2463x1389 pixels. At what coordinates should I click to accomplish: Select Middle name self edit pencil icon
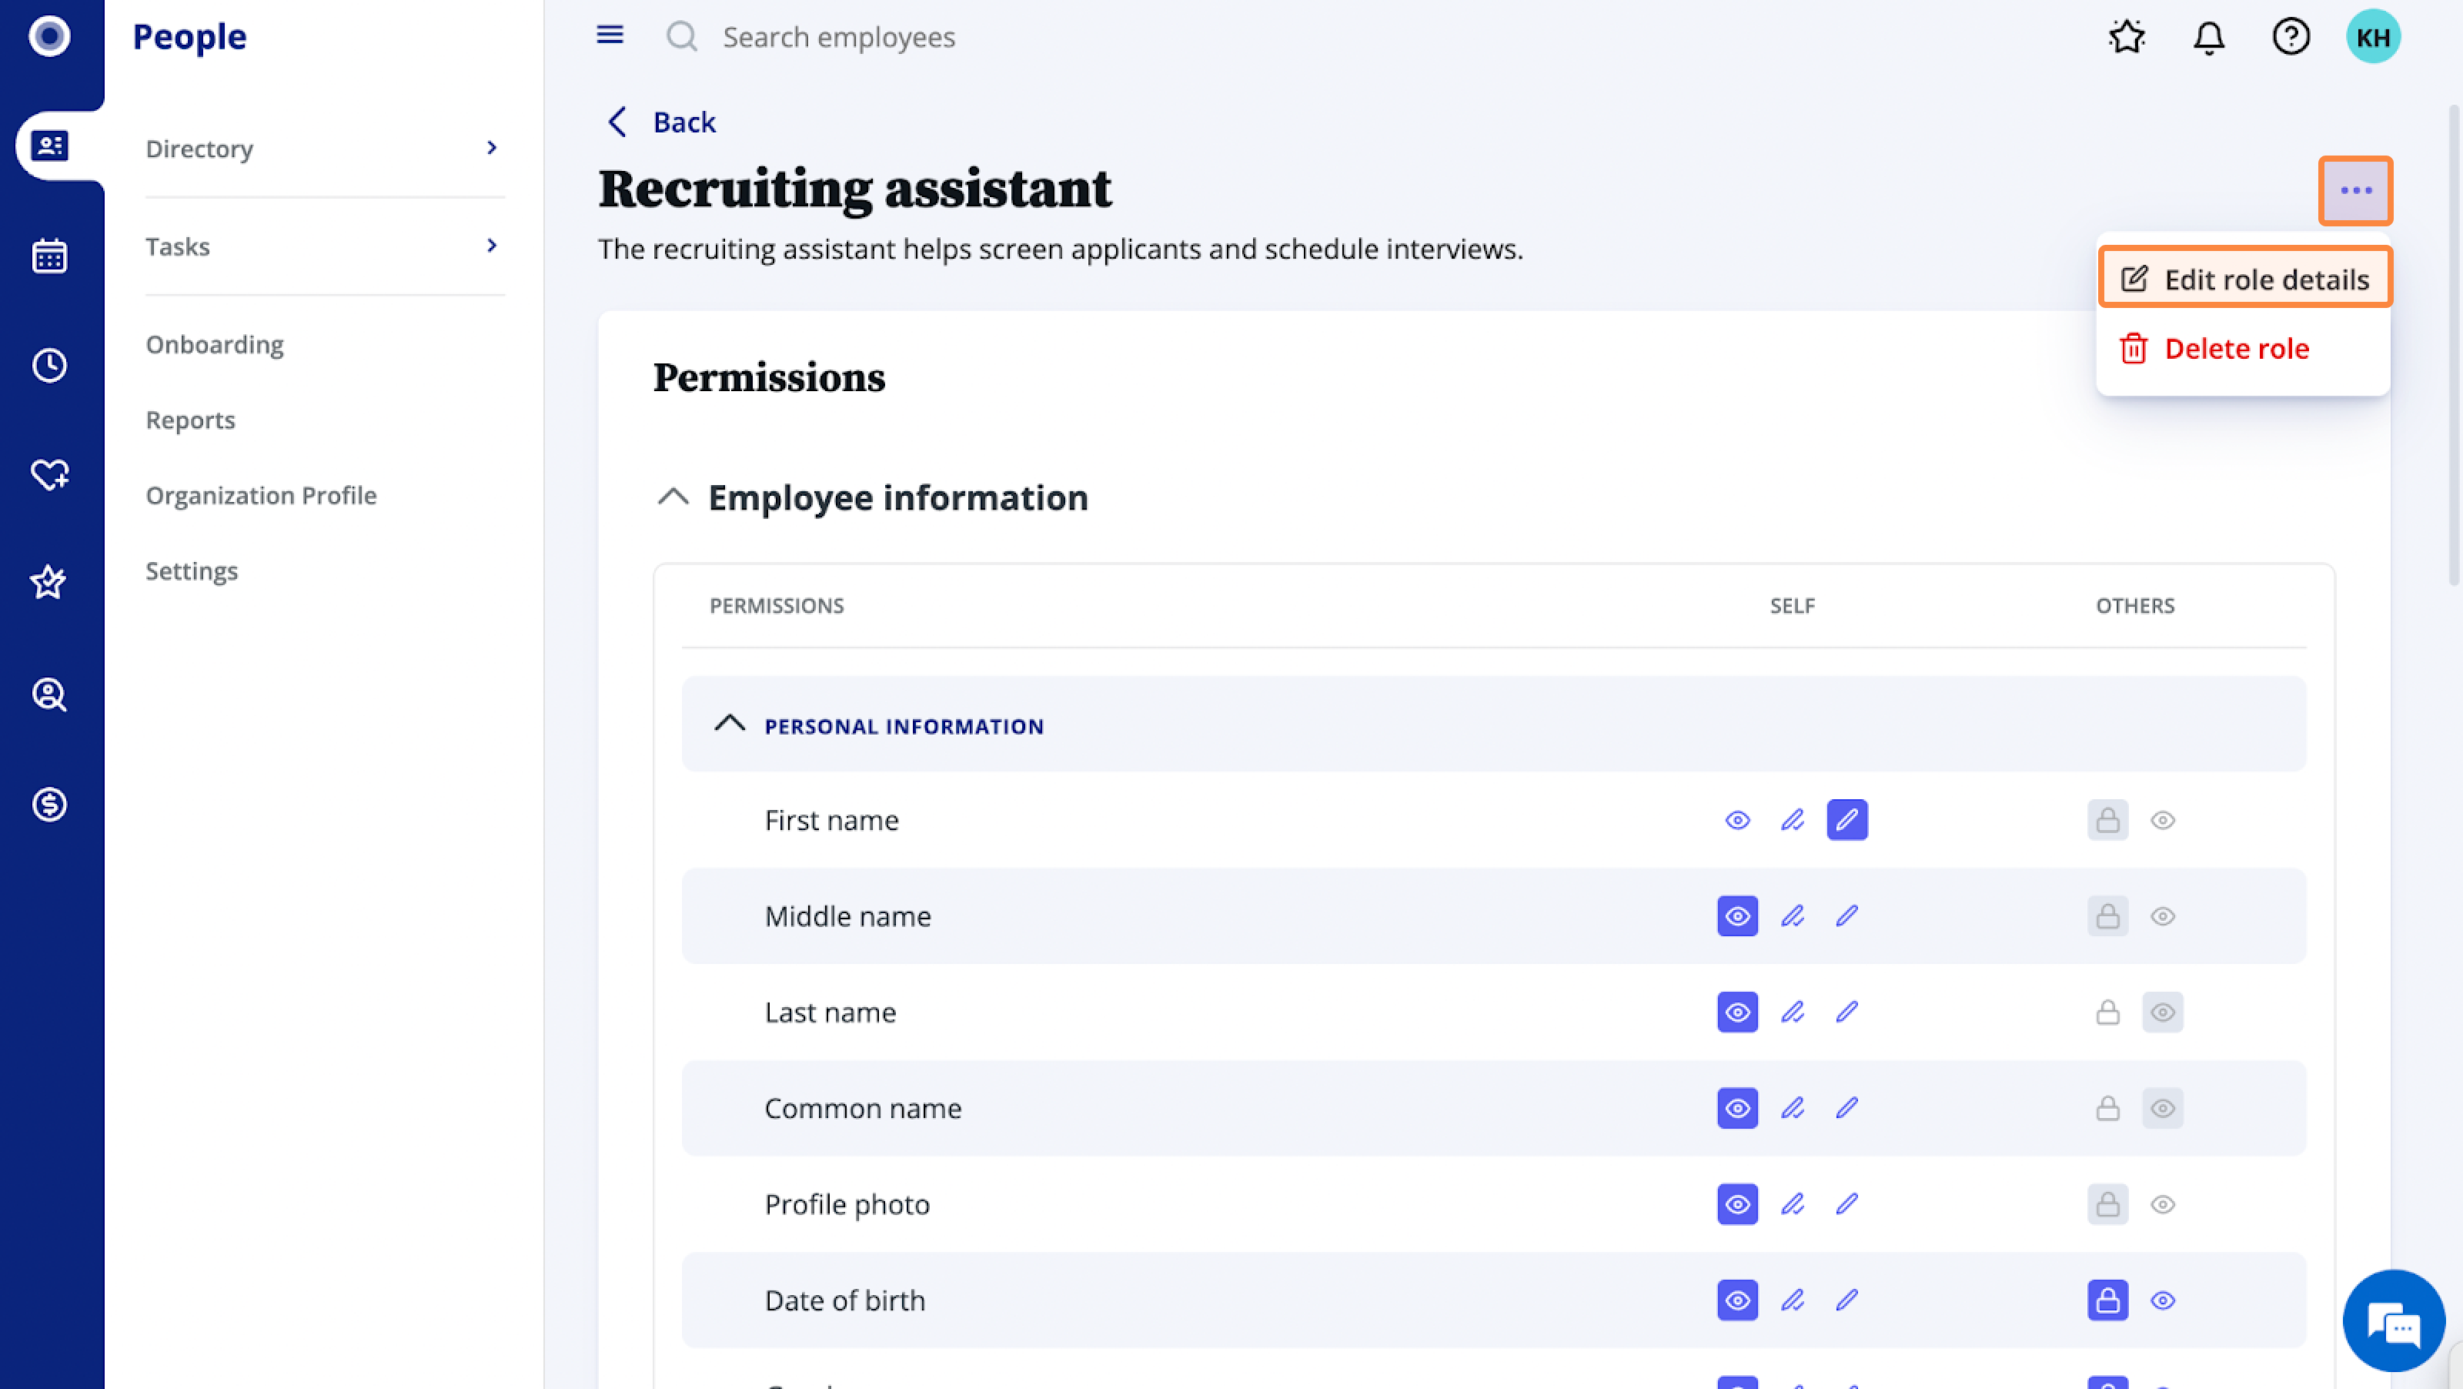tap(1847, 915)
